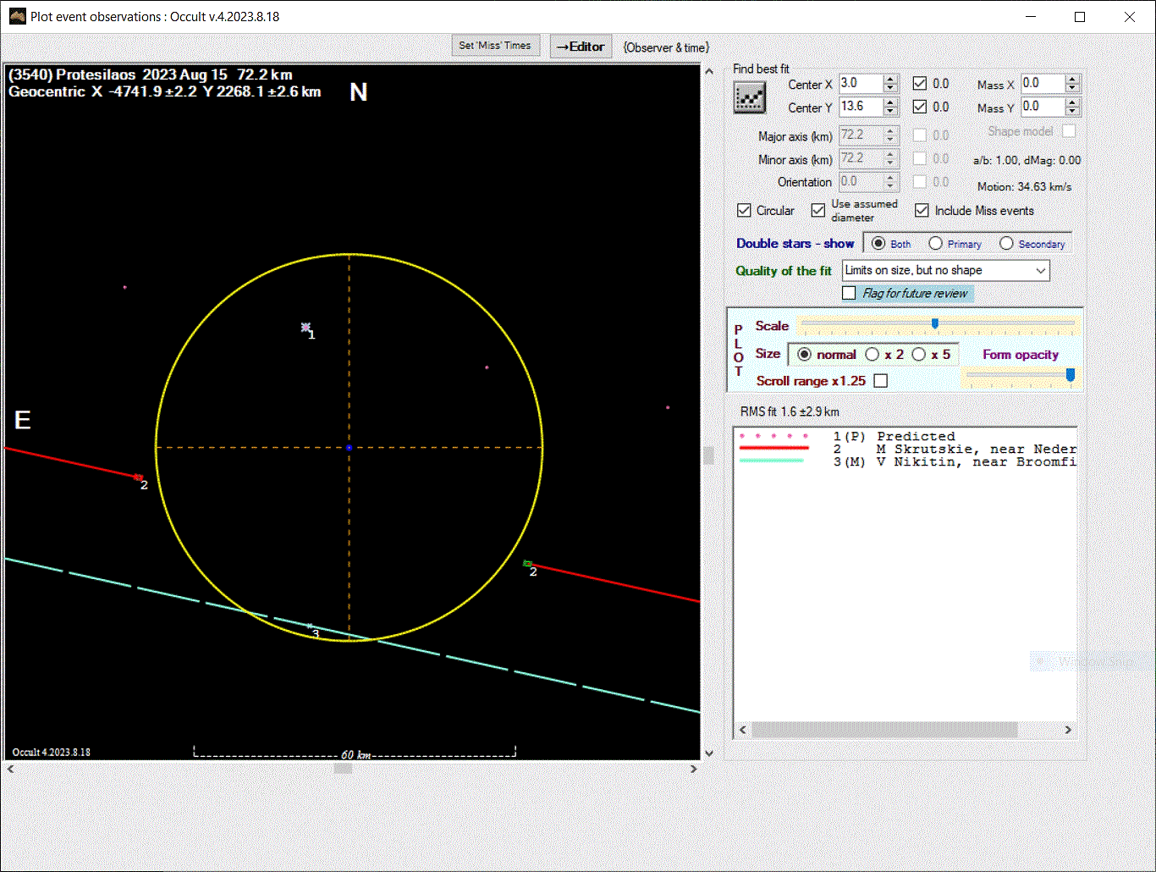Select normal plot size

(x=805, y=354)
